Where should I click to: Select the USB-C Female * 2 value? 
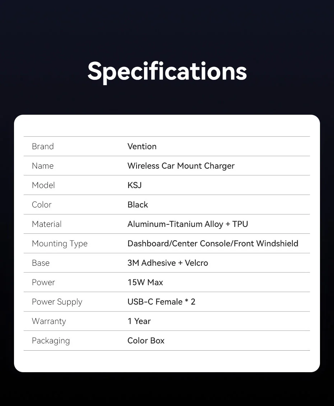pos(161,302)
